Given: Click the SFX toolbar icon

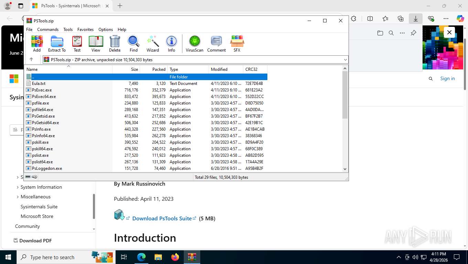Looking at the screenshot, I should [237, 44].
